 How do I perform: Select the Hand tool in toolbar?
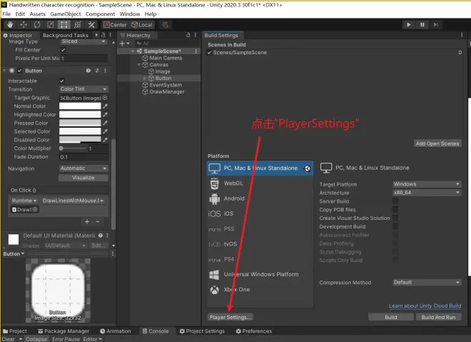click(x=10, y=25)
